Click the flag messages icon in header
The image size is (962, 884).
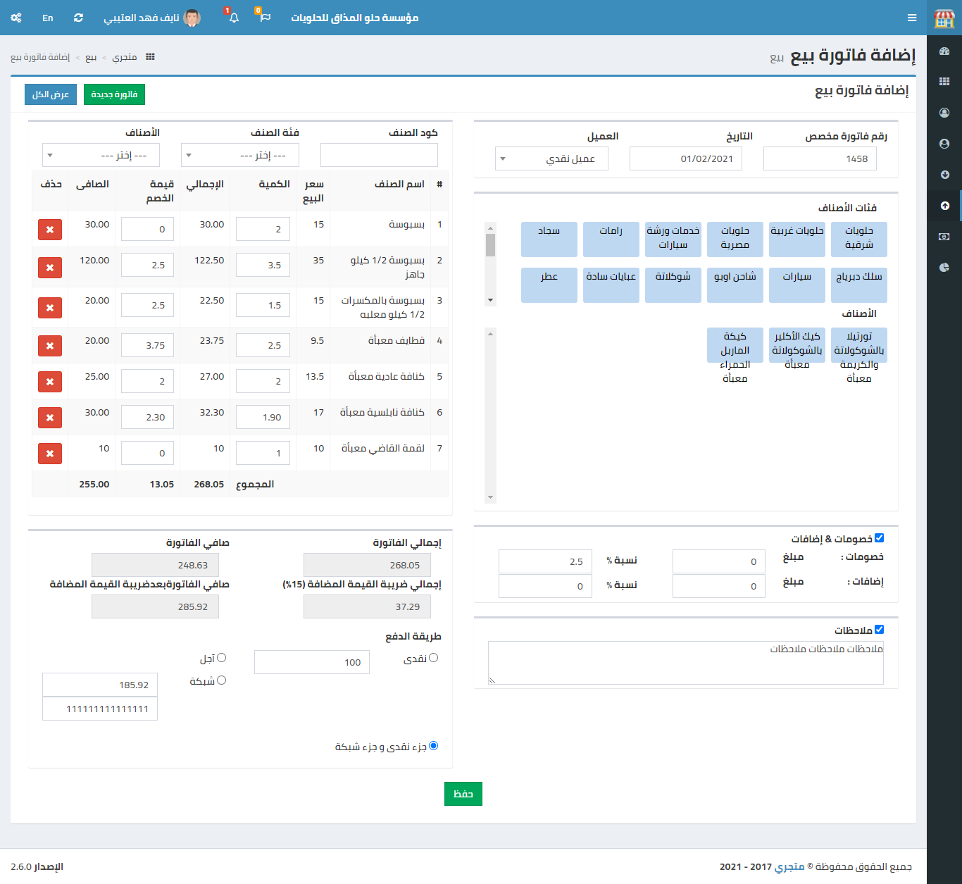pyautogui.click(x=265, y=18)
